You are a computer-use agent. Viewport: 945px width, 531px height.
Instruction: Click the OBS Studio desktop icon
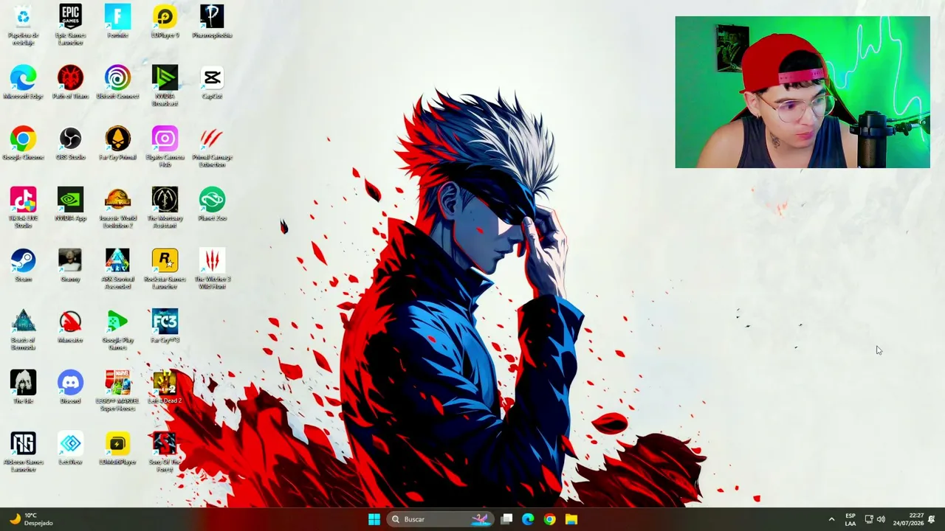tap(70, 144)
